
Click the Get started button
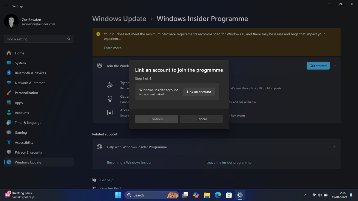point(318,66)
